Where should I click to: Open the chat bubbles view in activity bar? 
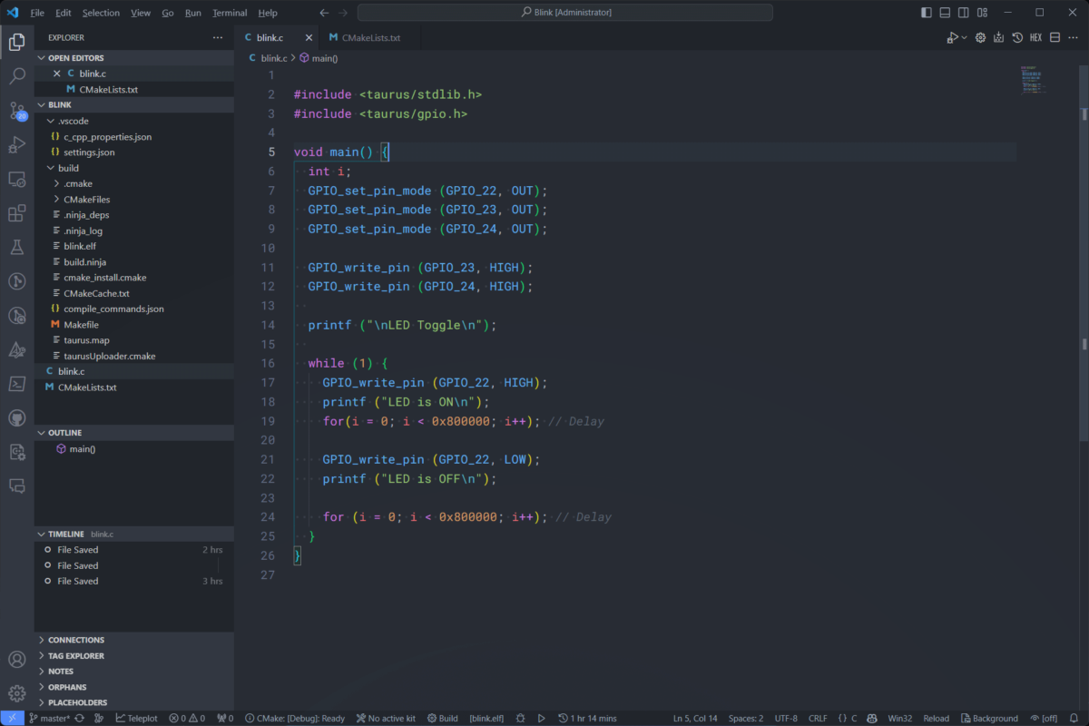16,486
